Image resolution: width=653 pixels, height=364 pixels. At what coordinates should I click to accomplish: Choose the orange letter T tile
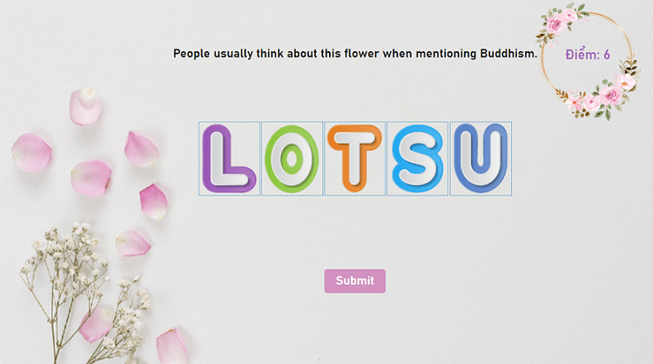(x=355, y=158)
